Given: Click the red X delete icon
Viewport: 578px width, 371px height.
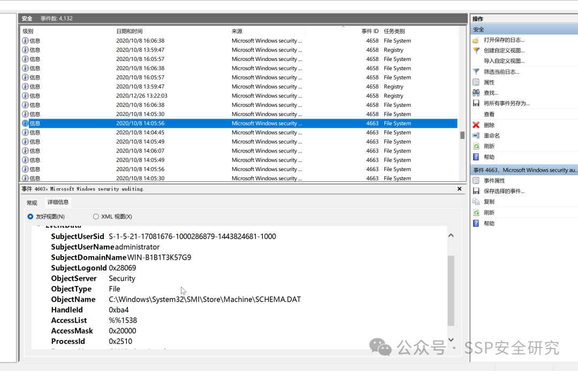Looking at the screenshot, I should click(x=476, y=125).
